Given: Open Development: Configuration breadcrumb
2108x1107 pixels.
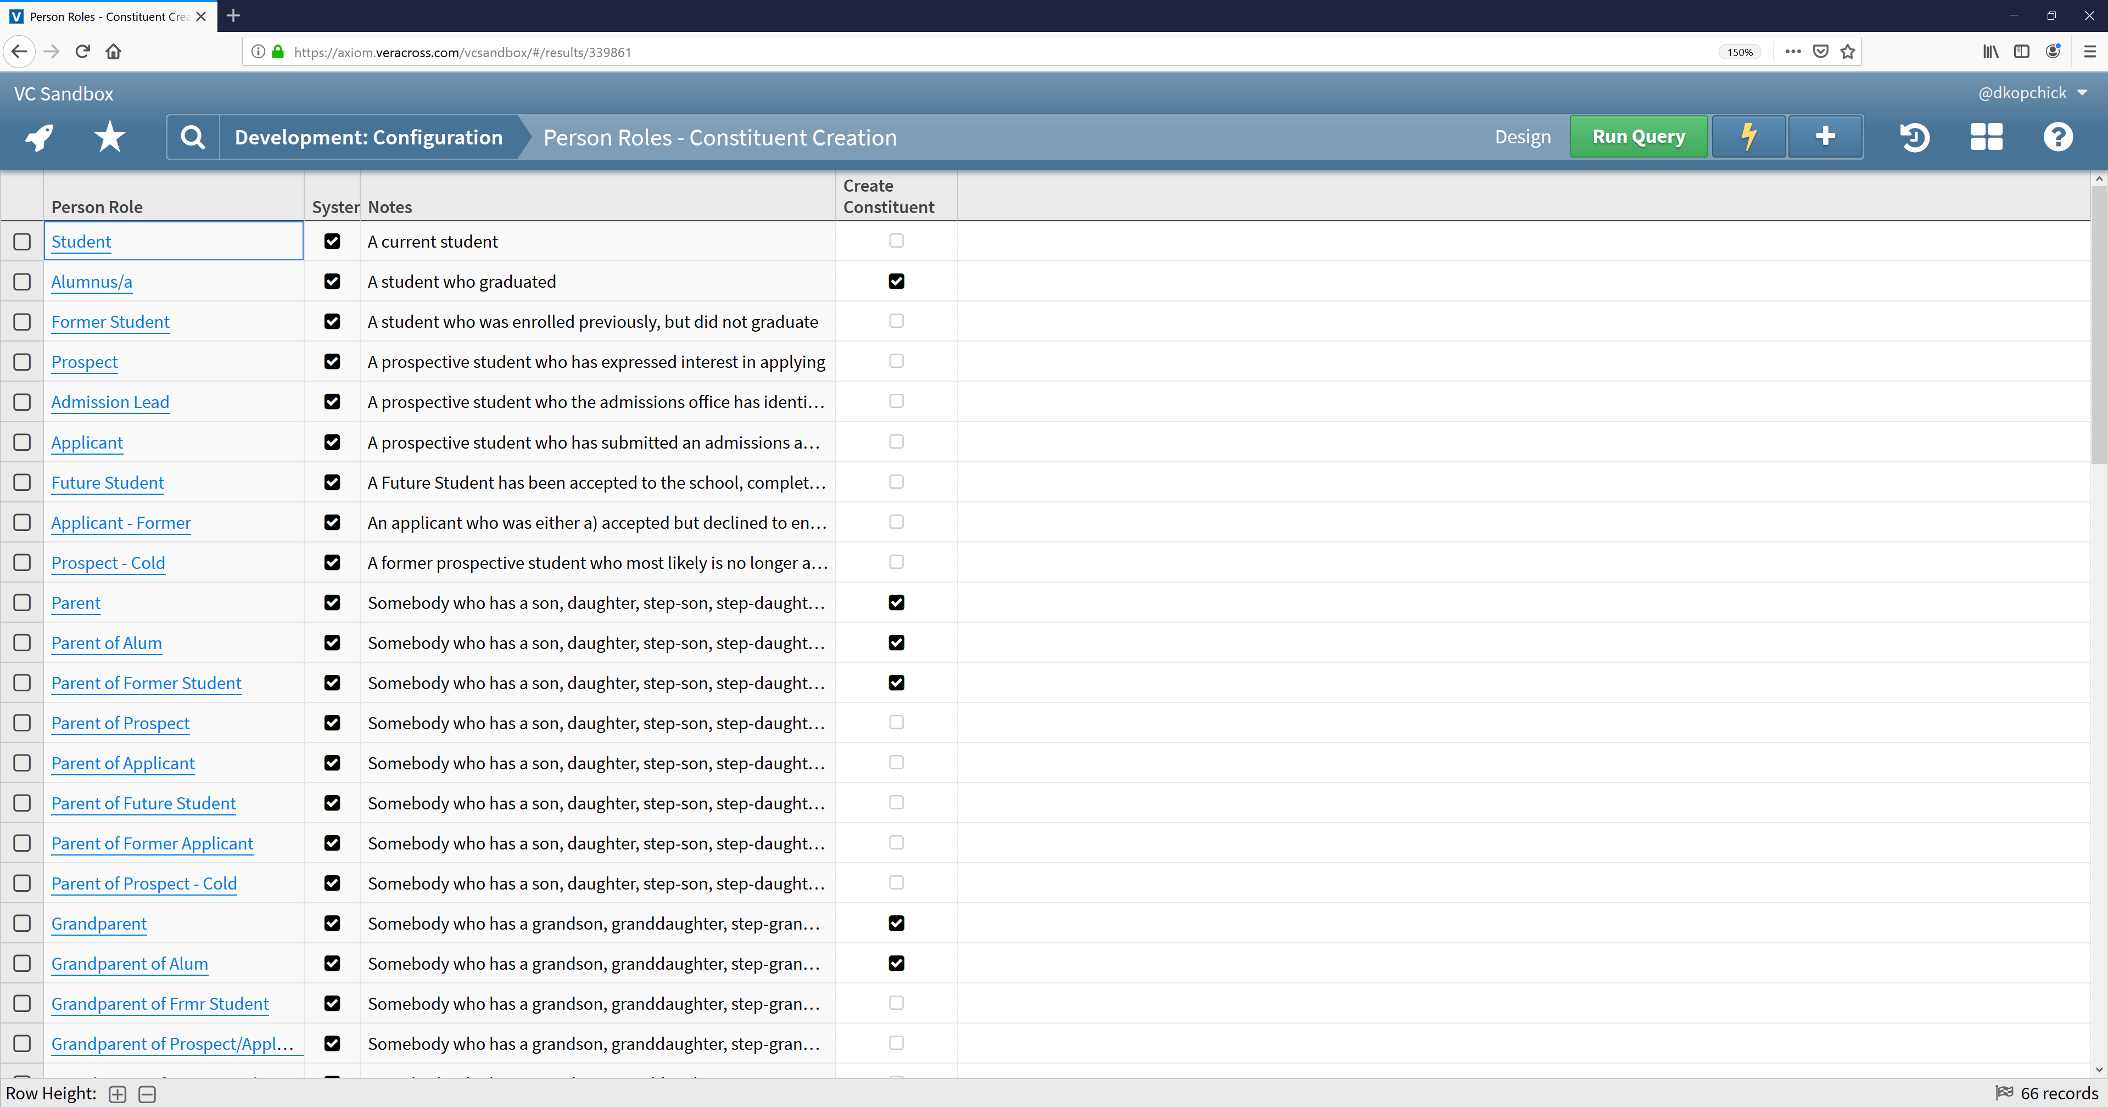Looking at the screenshot, I should tap(368, 137).
